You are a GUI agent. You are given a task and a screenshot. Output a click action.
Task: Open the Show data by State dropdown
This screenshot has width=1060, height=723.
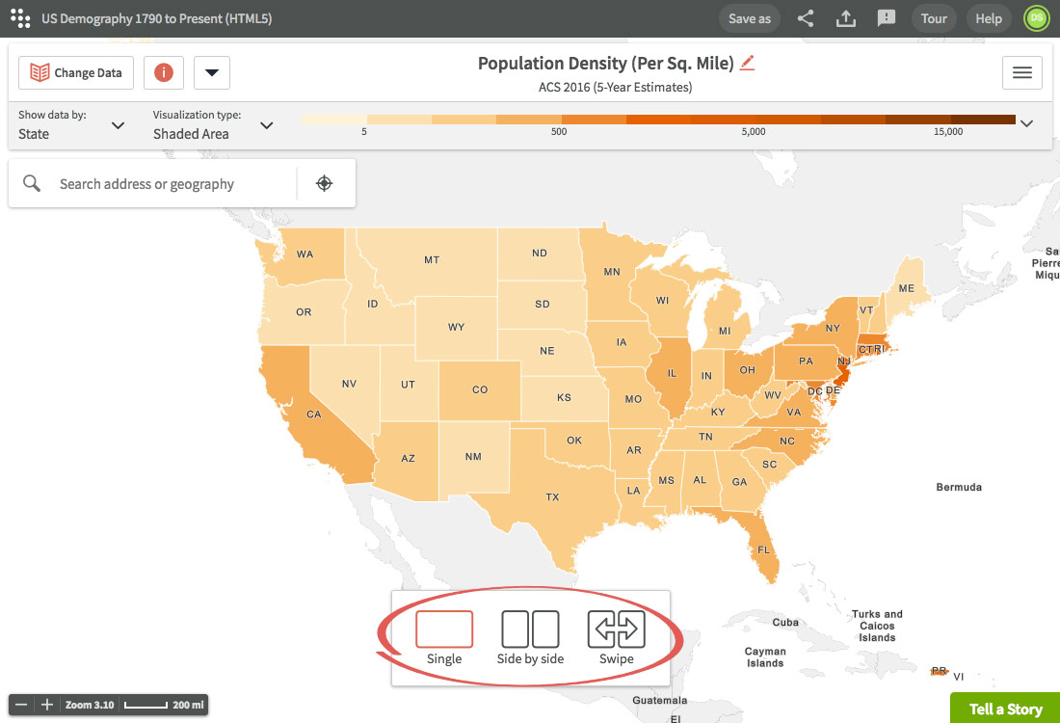coord(118,125)
